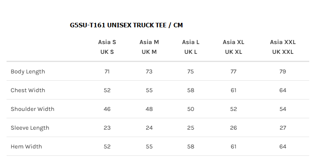The width and height of the screenshot is (315, 157).
Task: Click the UK XXL size label
Action: point(283,52)
